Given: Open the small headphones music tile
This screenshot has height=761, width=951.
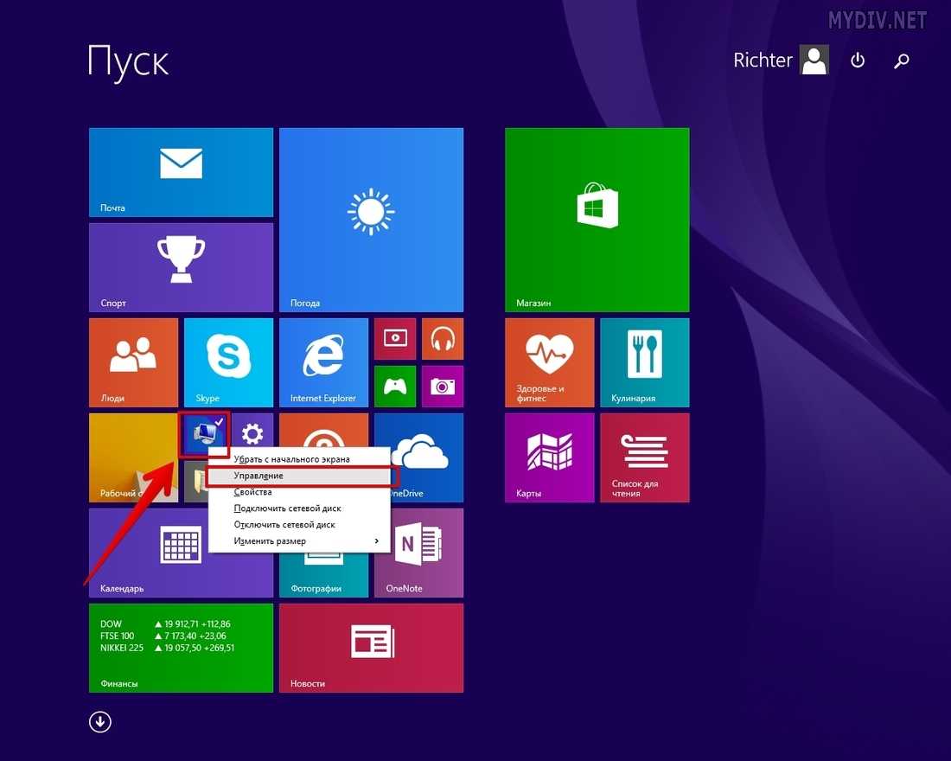Looking at the screenshot, I should coord(443,338).
